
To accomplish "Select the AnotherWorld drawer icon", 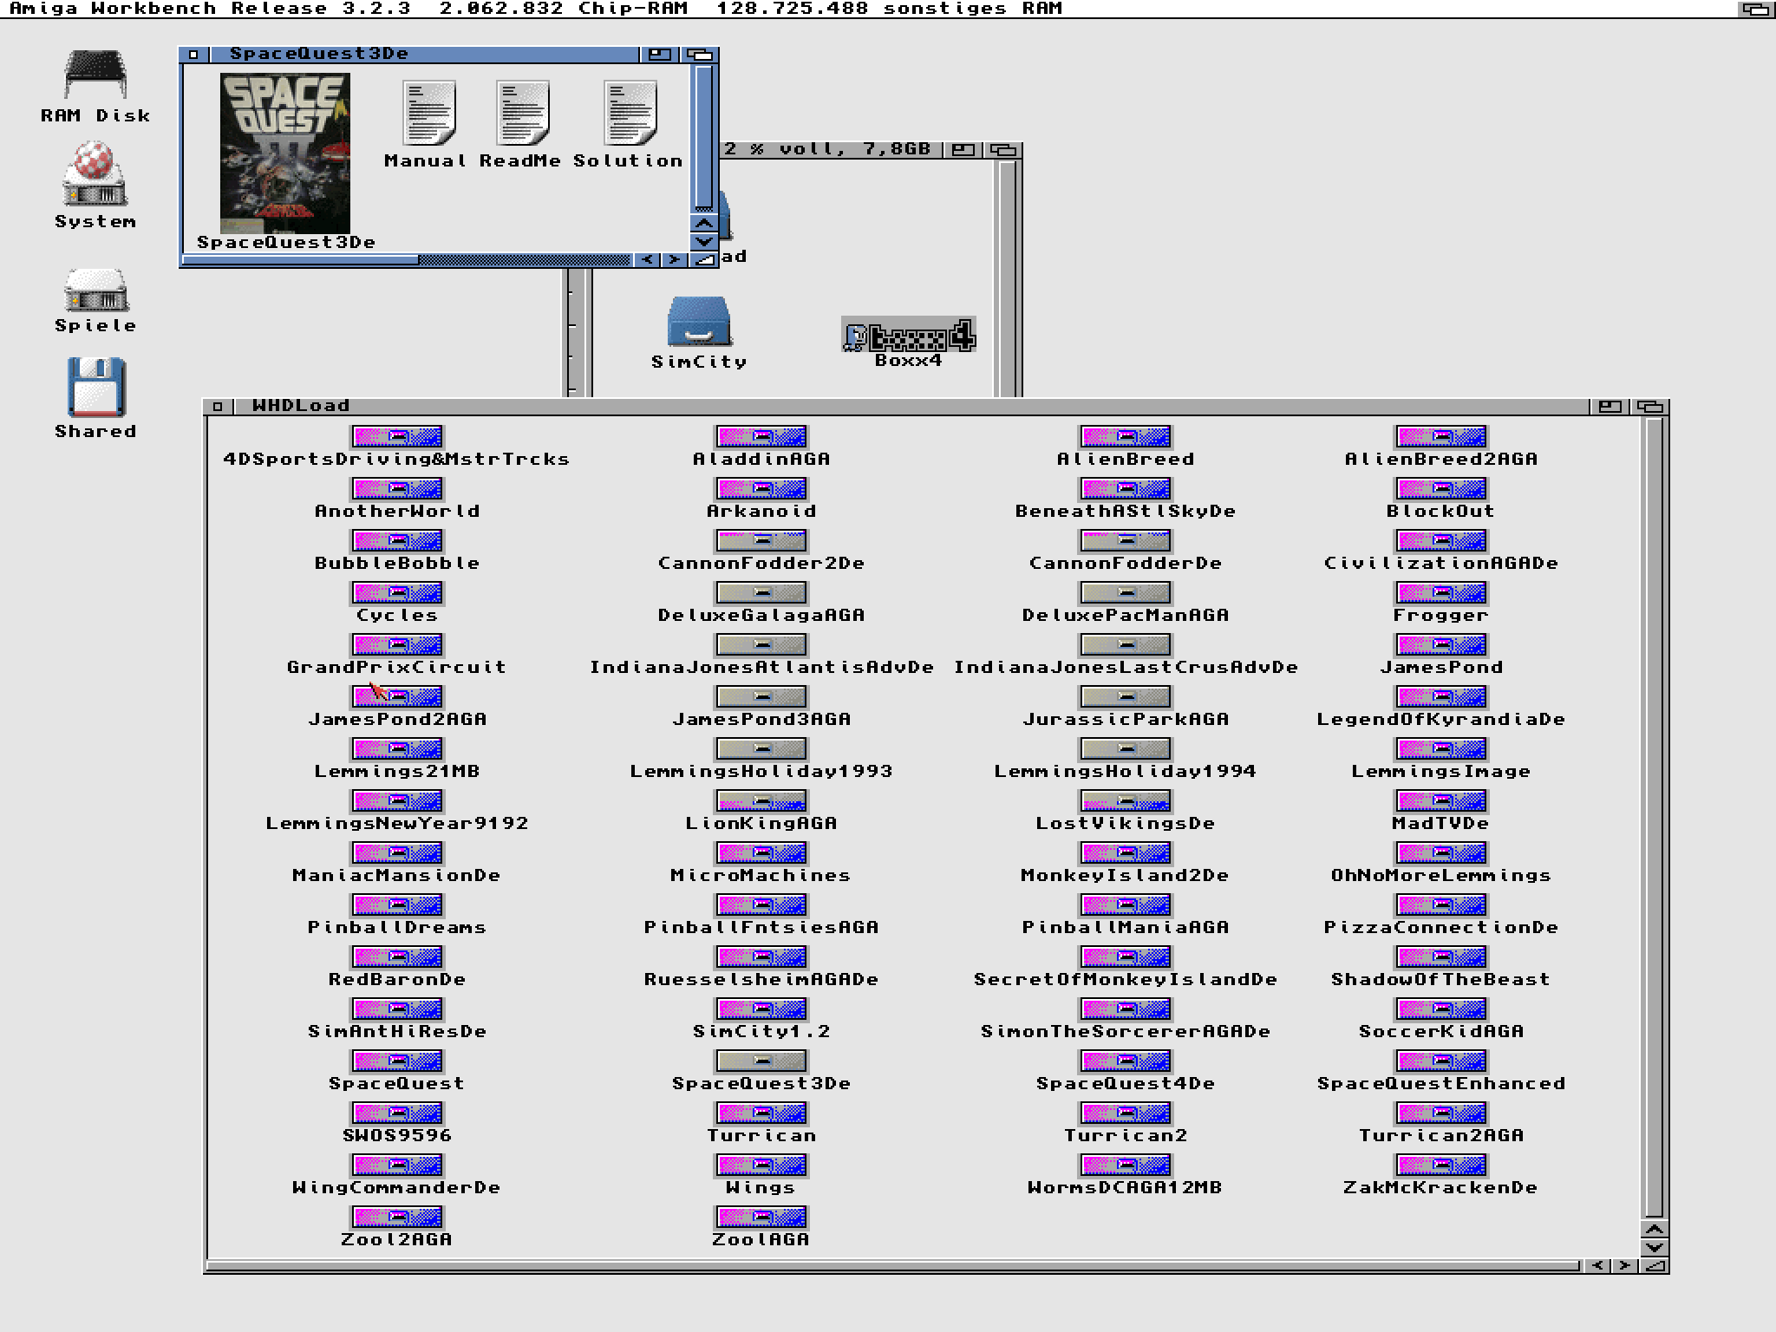I will tap(397, 488).
